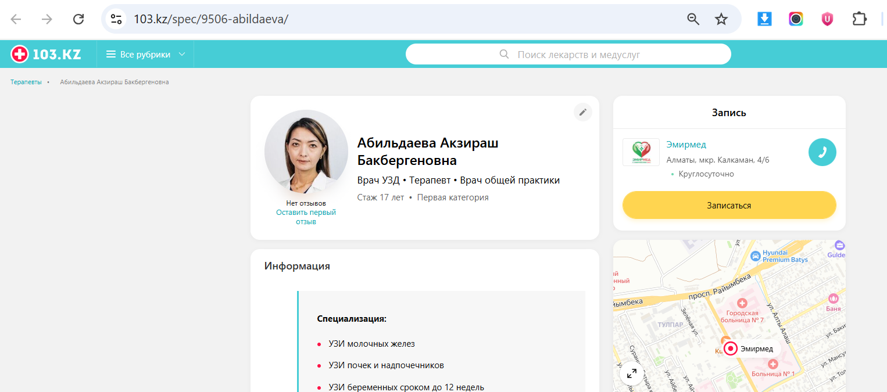
Task: Call Эмирмед with the phone icon
Action: click(822, 152)
